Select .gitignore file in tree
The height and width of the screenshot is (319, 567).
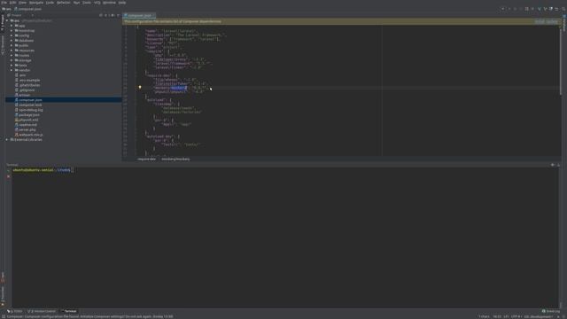click(x=27, y=90)
